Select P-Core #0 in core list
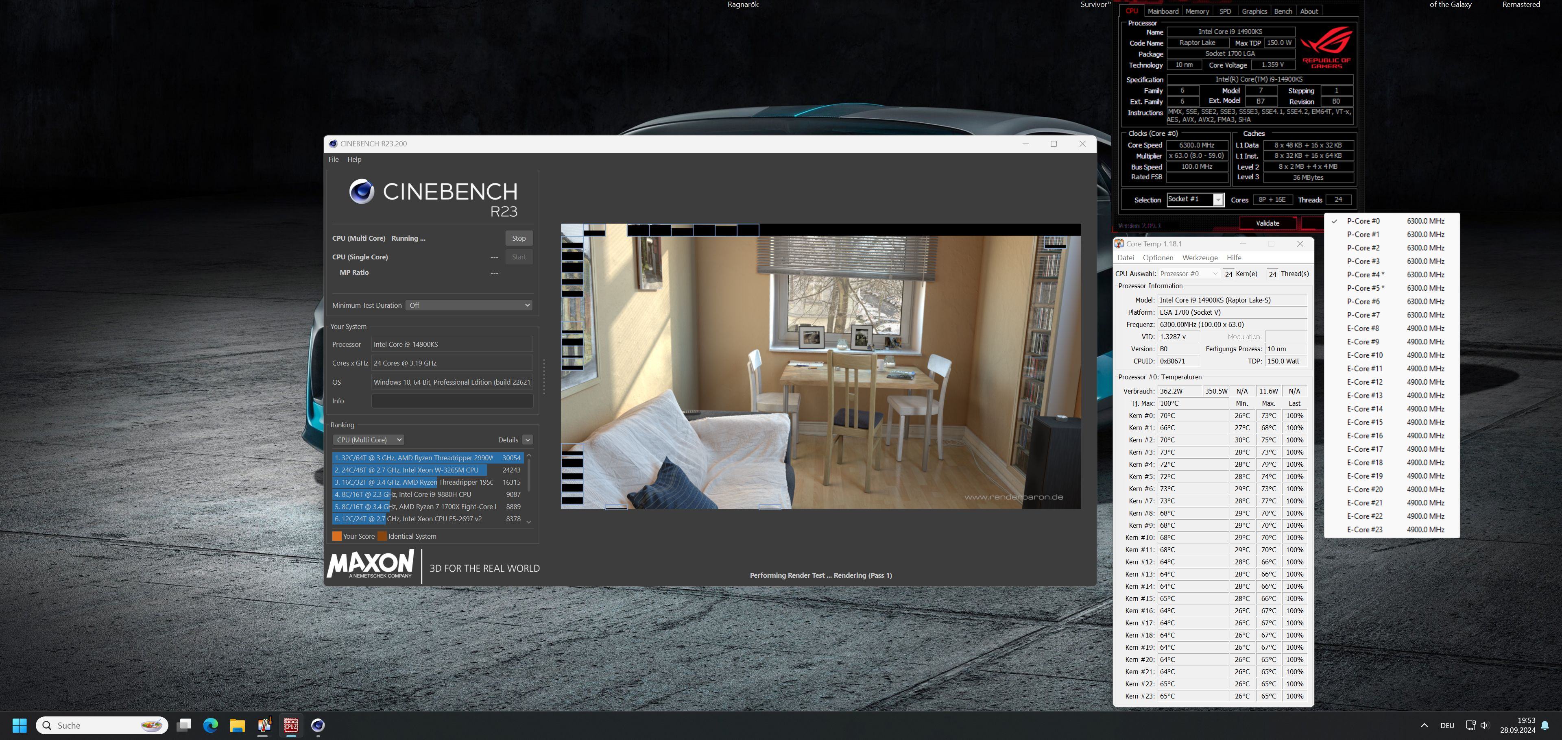 click(x=1363, y=221)
